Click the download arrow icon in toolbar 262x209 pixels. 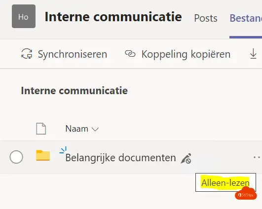point(253,54)
